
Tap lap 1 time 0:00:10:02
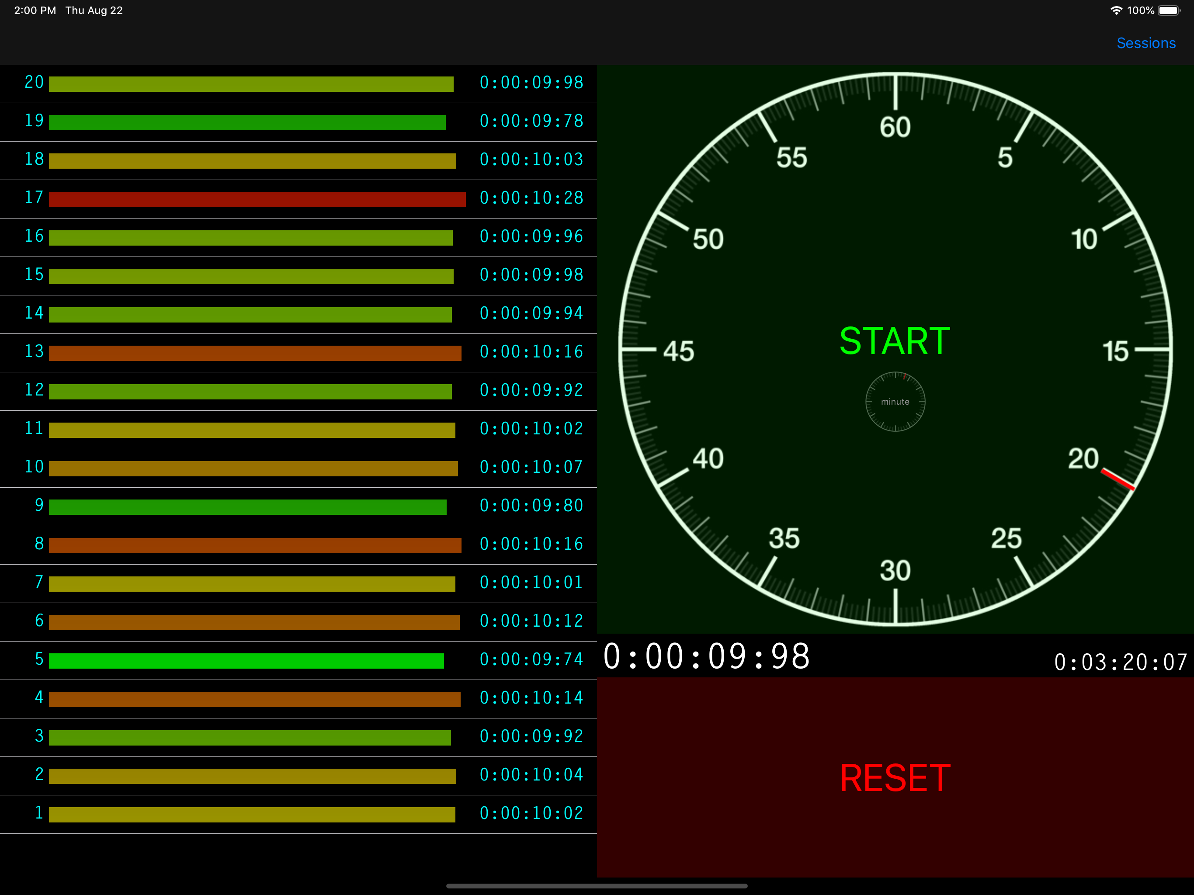click(x=531, y=813)
